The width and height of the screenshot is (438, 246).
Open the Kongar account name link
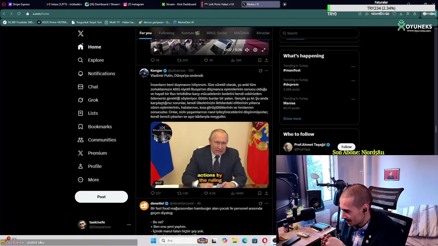coord(156,71)
